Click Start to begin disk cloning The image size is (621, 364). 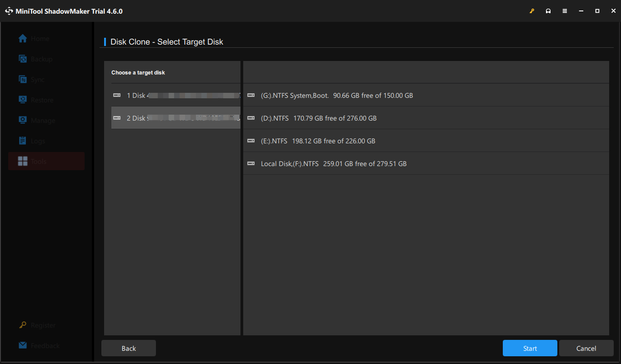530,348
